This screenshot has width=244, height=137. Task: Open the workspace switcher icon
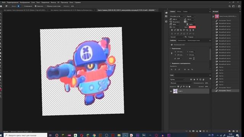233,6
